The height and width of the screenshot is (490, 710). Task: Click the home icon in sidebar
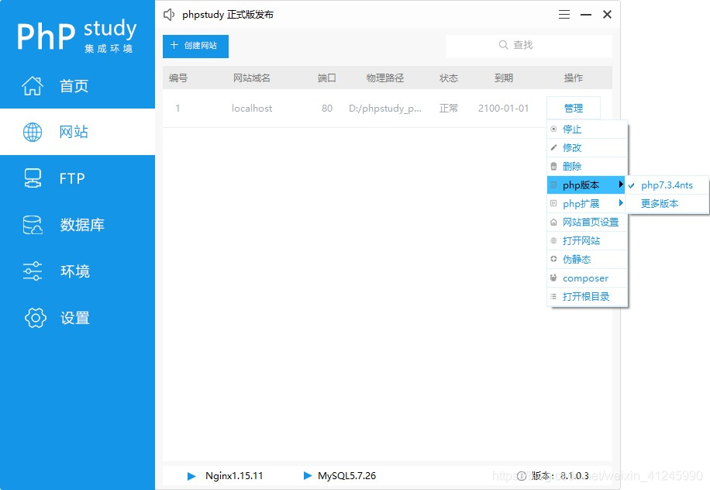[33, 86]
